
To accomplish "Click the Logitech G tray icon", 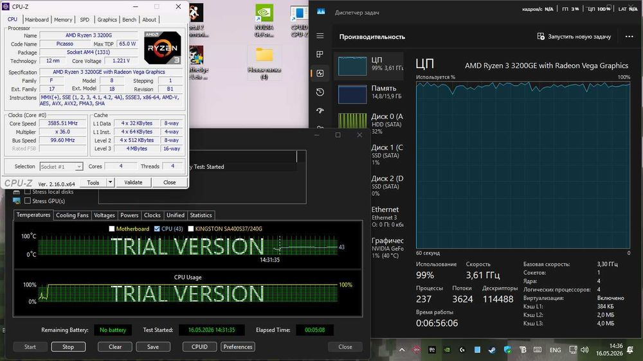I will [x=462, y=350].
